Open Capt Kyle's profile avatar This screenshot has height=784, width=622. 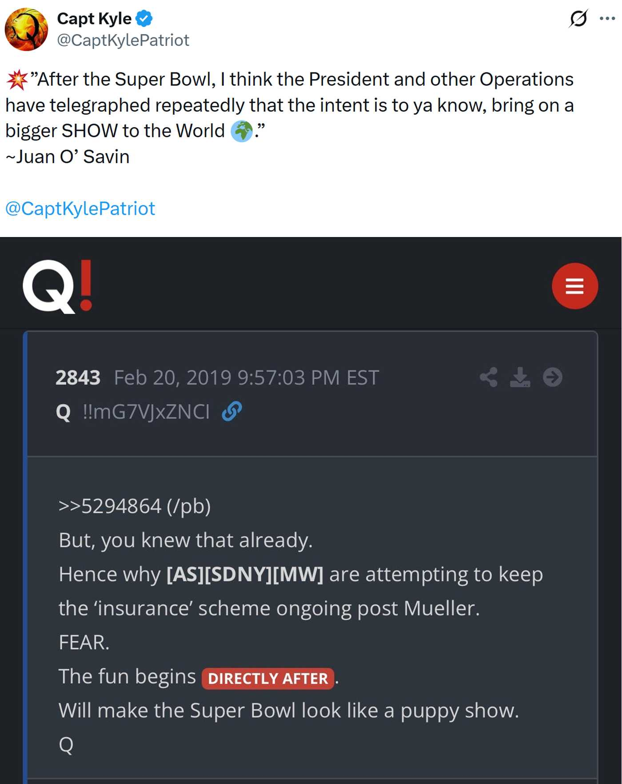26,29
